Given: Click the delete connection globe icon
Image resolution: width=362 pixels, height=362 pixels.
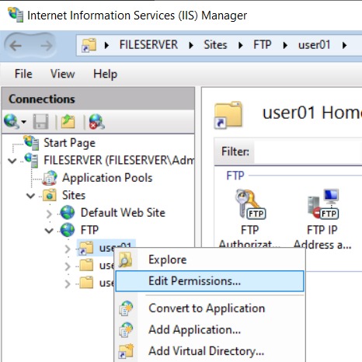Looking at the screenshot, I should coord(96,121).
